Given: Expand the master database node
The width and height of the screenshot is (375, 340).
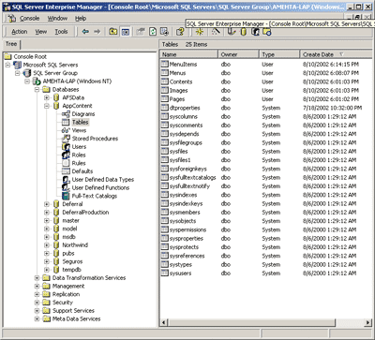Looking at the screenshot, I should click(x=47, y=220).
